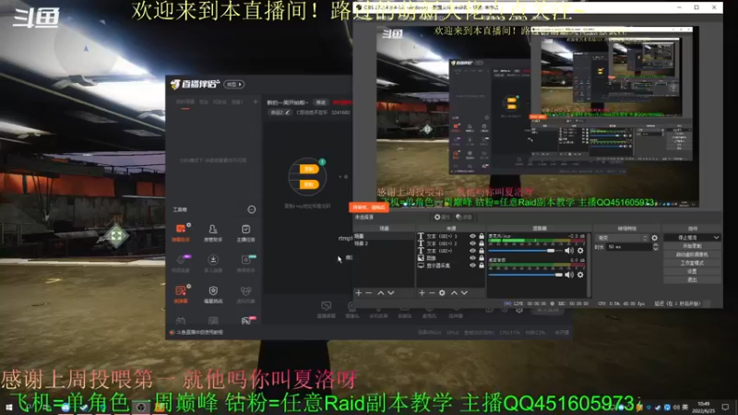Toggle visibility of the third text source 文本 (GDI+)
This screenshot has width=738, height=415.
tap(472, 251)
